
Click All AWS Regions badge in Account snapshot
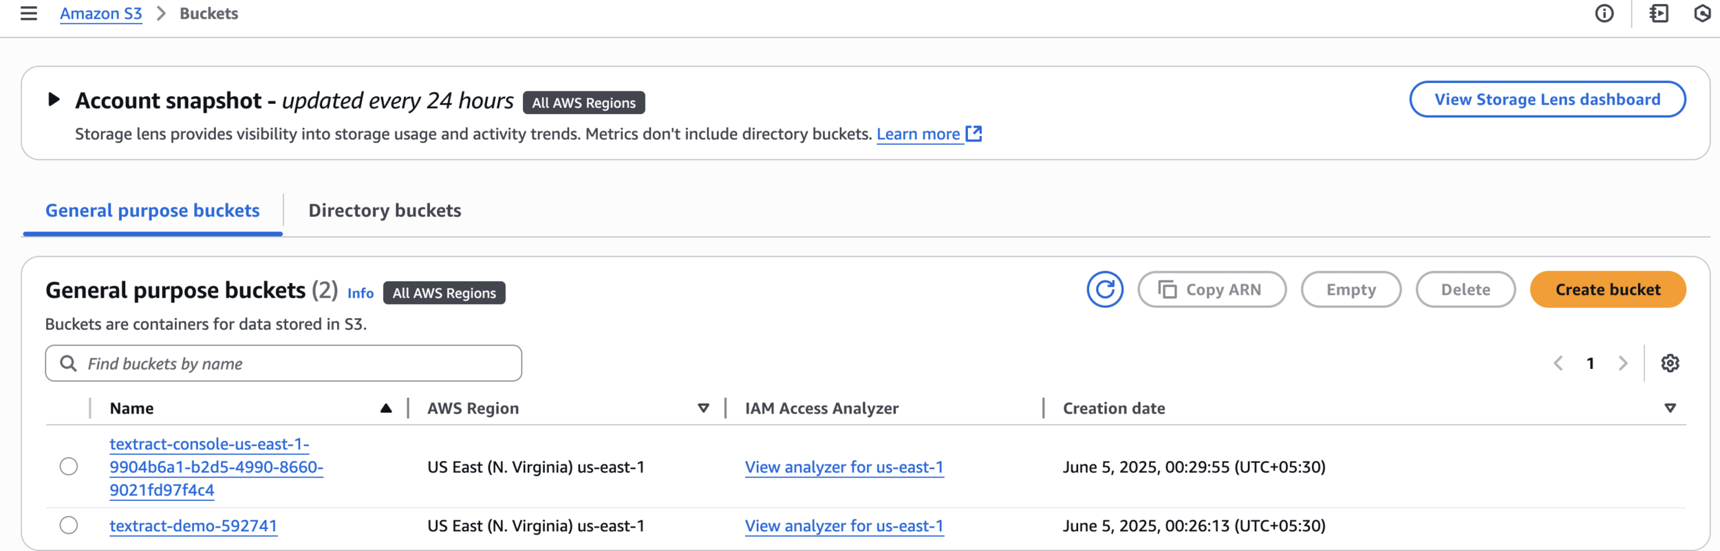tap(583, 102)
